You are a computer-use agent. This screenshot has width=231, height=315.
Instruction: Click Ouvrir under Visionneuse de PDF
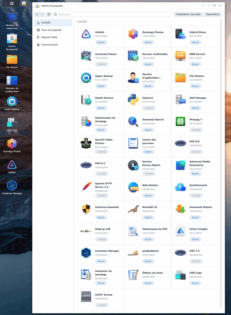click(x=148, y=239)
